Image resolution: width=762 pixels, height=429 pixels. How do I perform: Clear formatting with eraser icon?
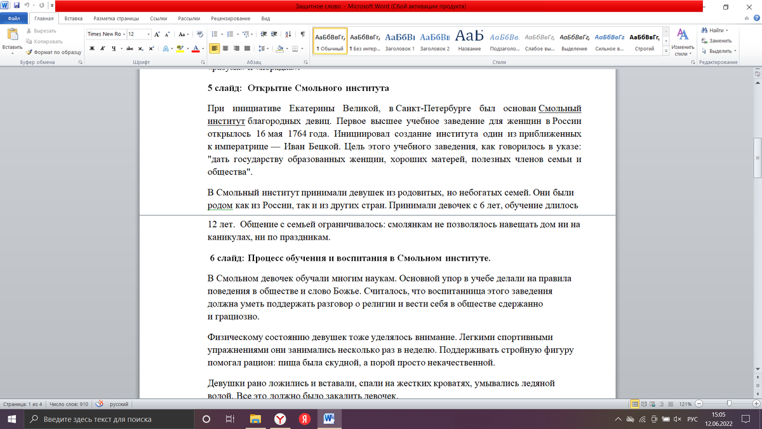click(200, 34)
